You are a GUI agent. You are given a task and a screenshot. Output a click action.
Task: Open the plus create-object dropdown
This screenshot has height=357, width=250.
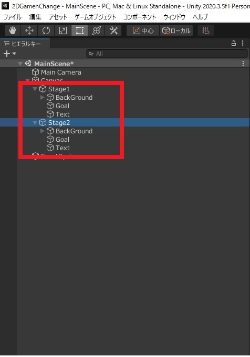pos(9,54)
